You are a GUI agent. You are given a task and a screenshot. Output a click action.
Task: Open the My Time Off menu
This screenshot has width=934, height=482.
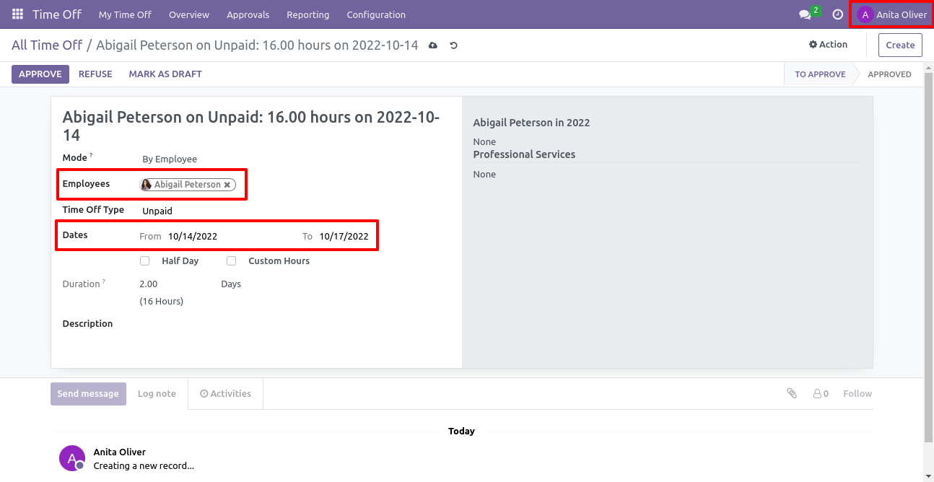[125, 14]
